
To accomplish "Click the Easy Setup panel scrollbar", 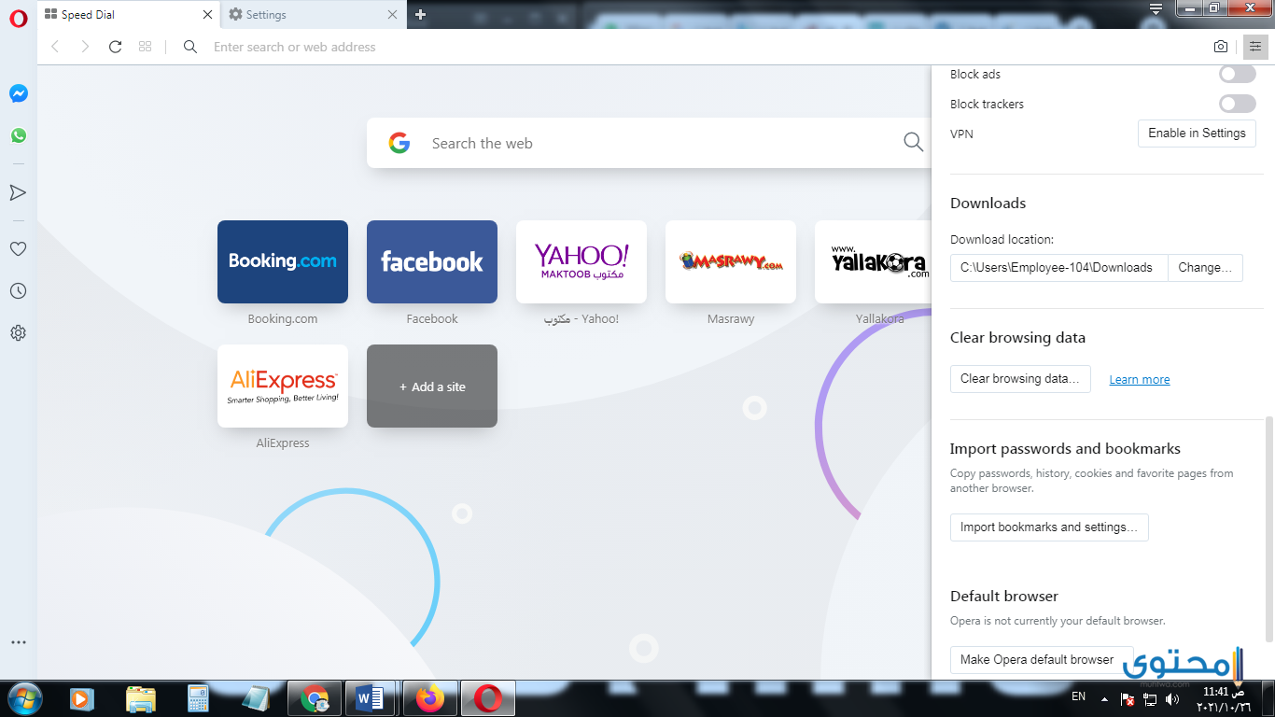I will click(x=1268, y=529).
